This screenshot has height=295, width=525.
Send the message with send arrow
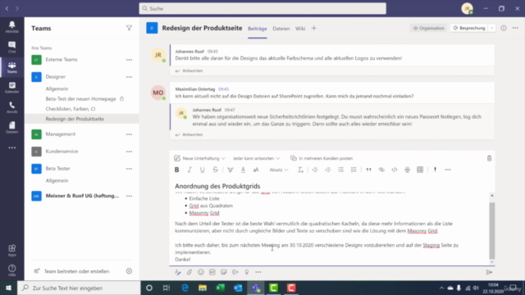489,272
